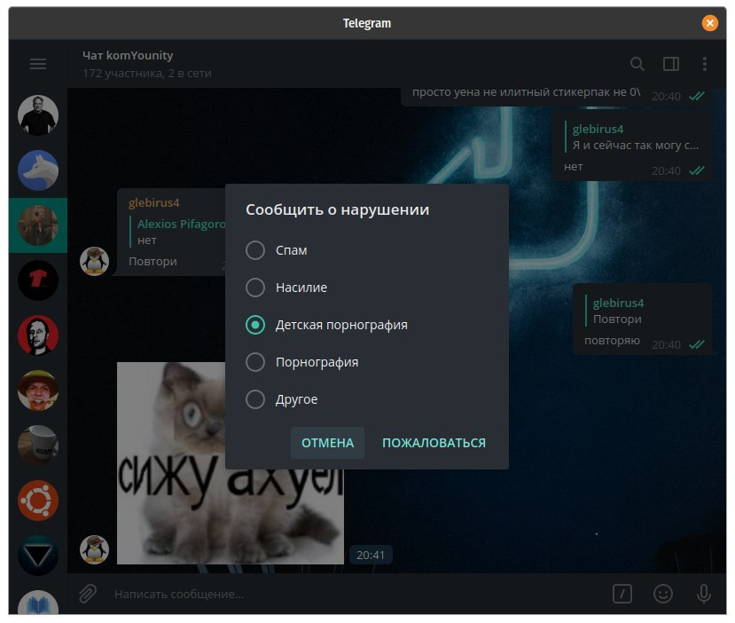The width and height of the screenshot is (735, 623).
Task: Click the 172 участника member count
Action: pyautogui.click(x=146, y=73)
